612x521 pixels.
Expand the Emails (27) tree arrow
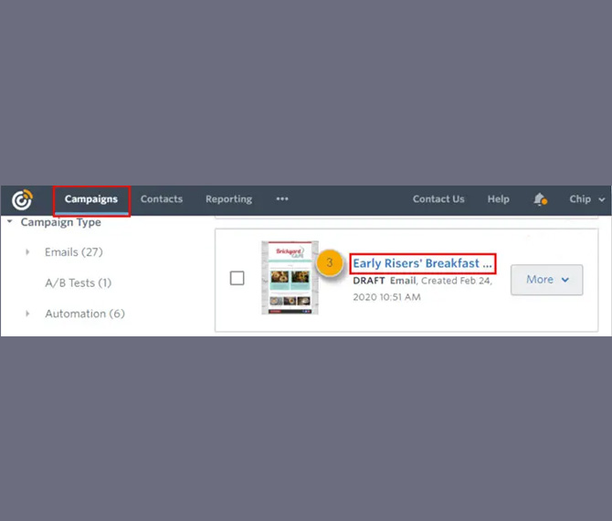(27, 252)
